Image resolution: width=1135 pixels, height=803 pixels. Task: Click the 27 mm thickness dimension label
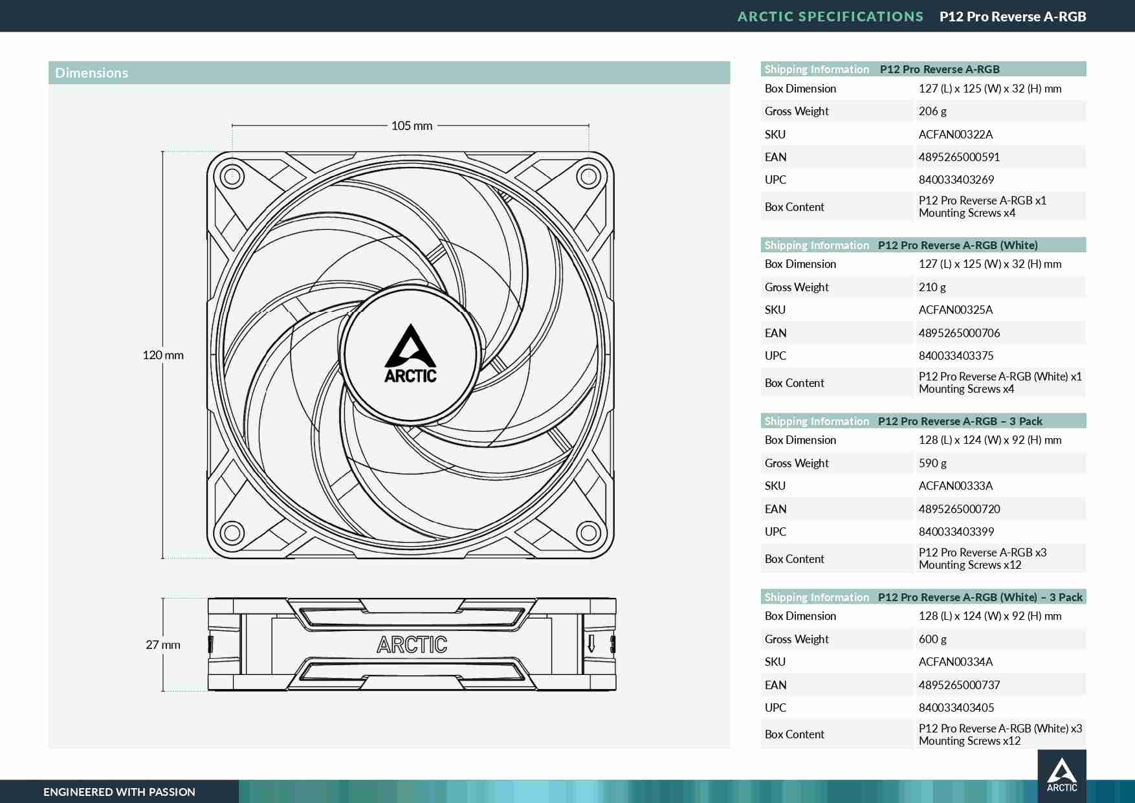[x=163, y=644]
